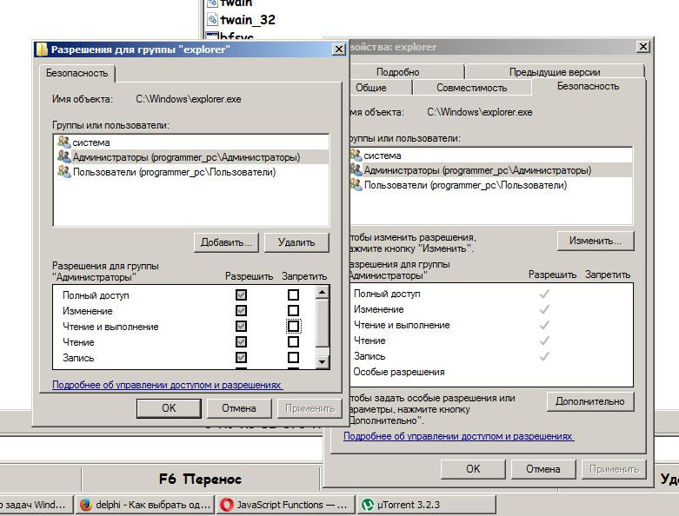Viewport: 679px width, 516px height.
Task: Select Администраторы in the permissions dialog user list
Action: coord(191,156)
